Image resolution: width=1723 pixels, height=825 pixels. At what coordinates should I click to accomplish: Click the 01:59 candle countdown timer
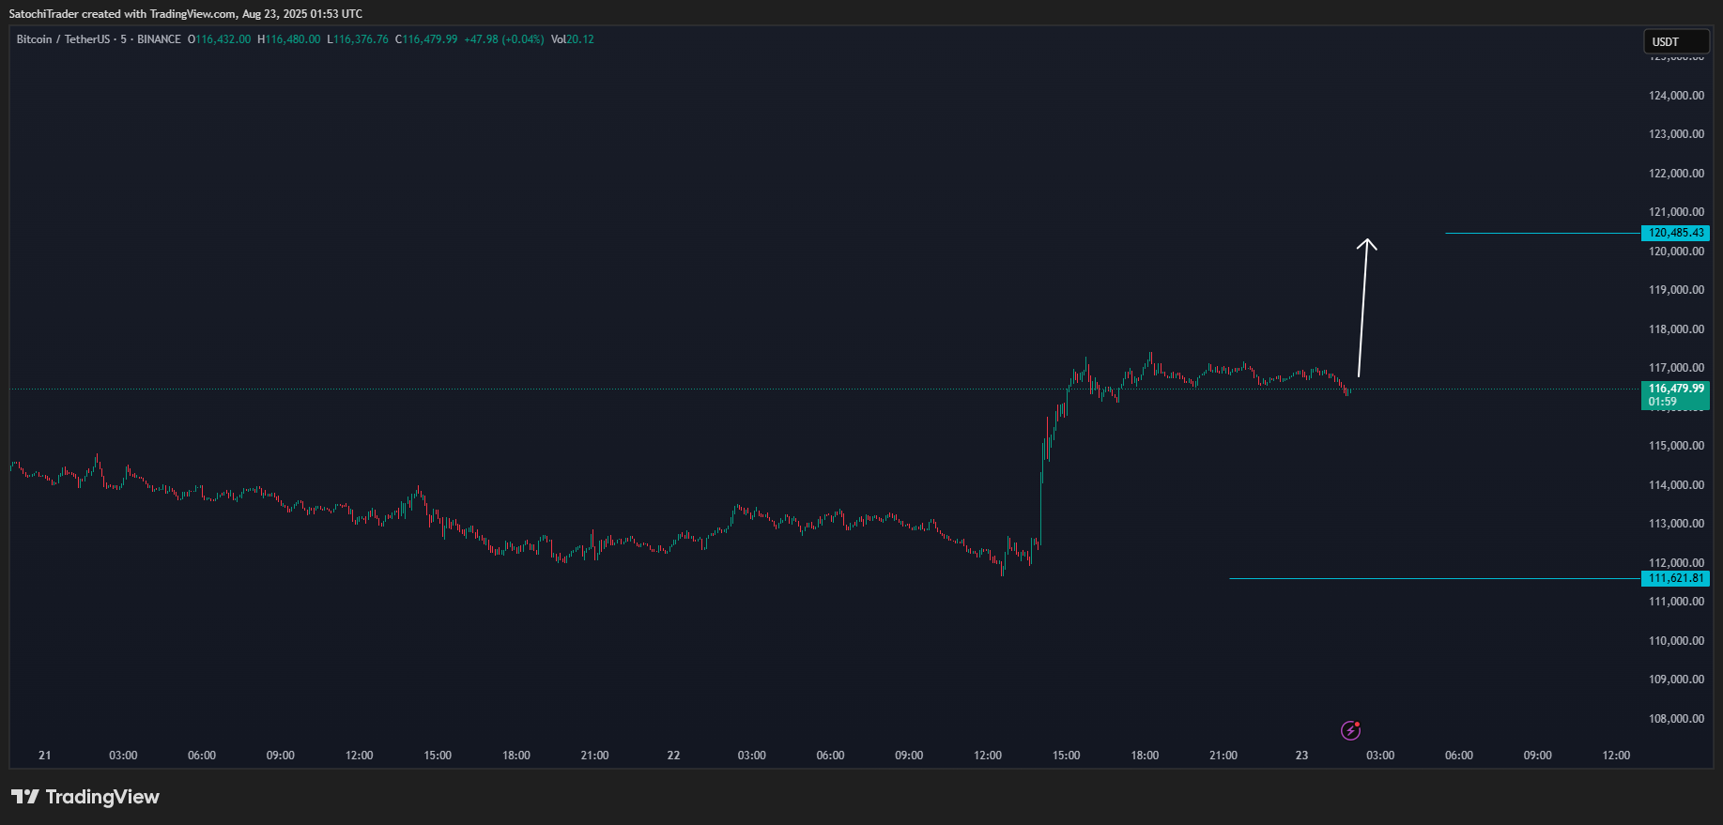(1663, 402)
